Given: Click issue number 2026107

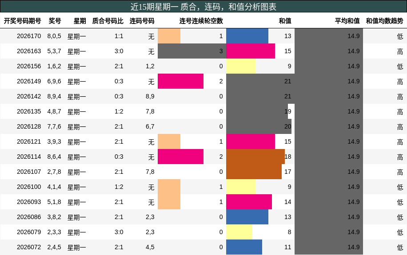Looking at the screenshot, I should point(29,172).
